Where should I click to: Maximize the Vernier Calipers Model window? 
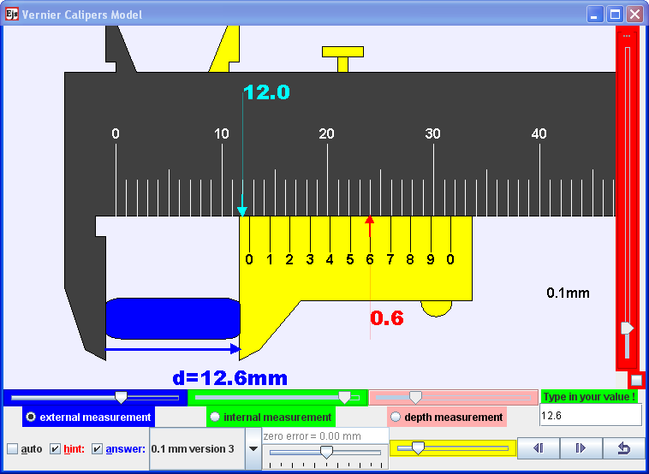pos(615,15)
